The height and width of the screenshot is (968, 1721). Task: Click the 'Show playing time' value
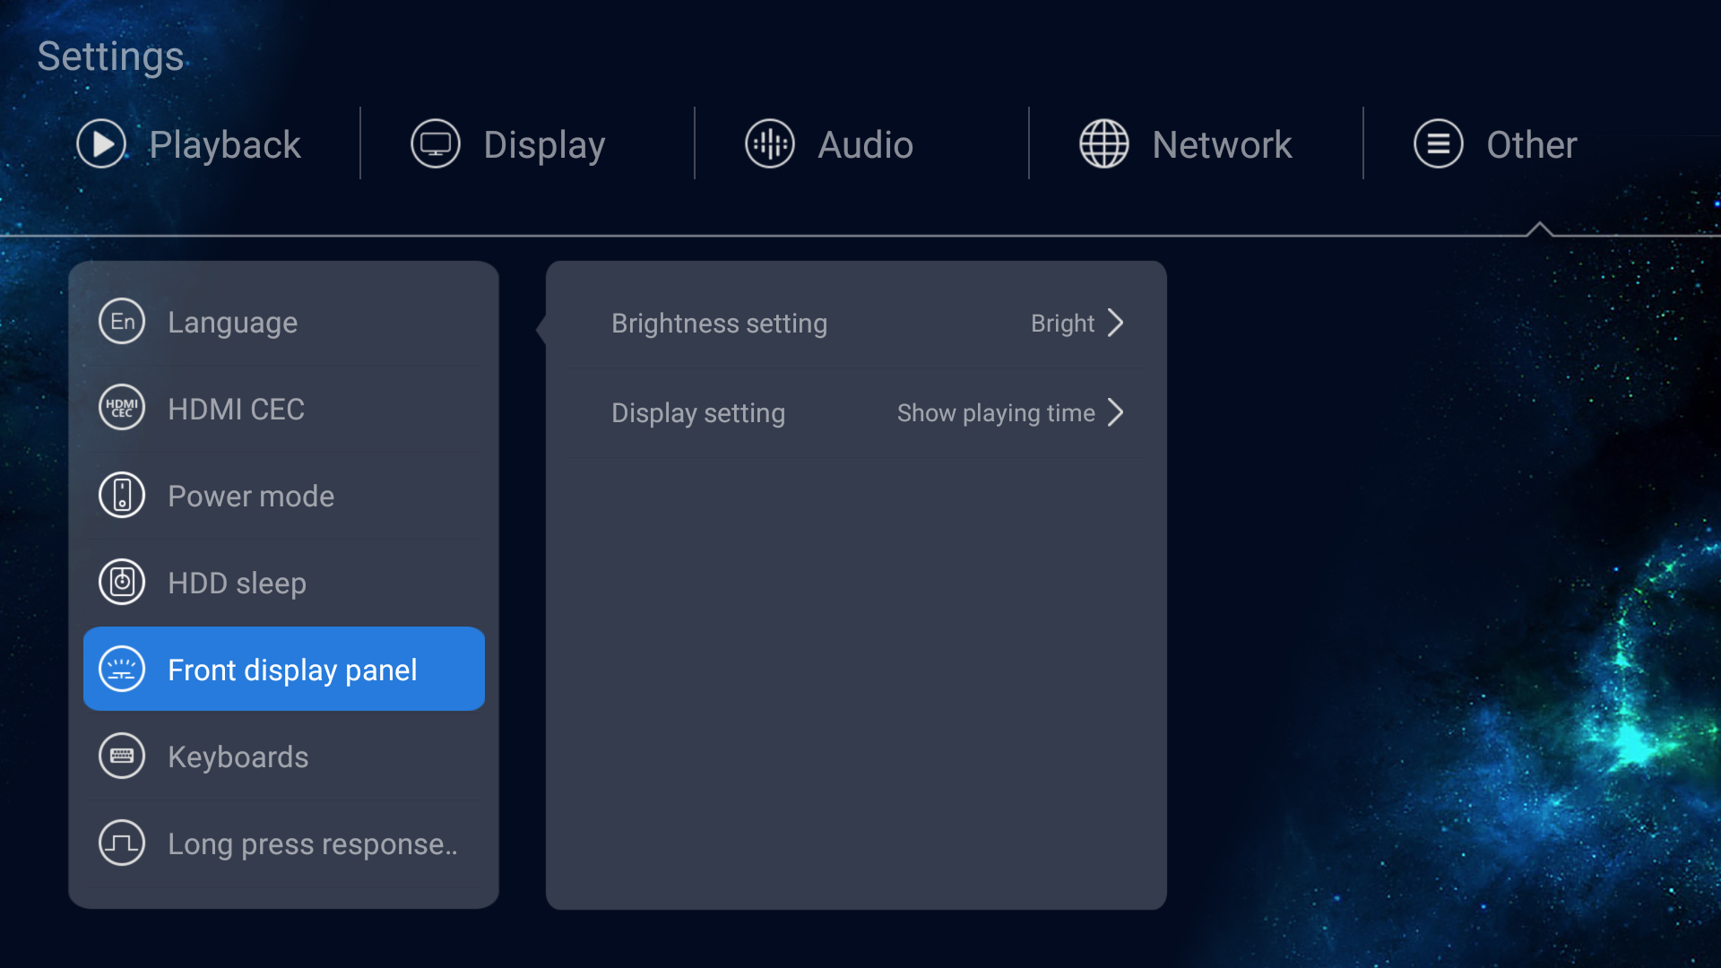coord(996,413)
